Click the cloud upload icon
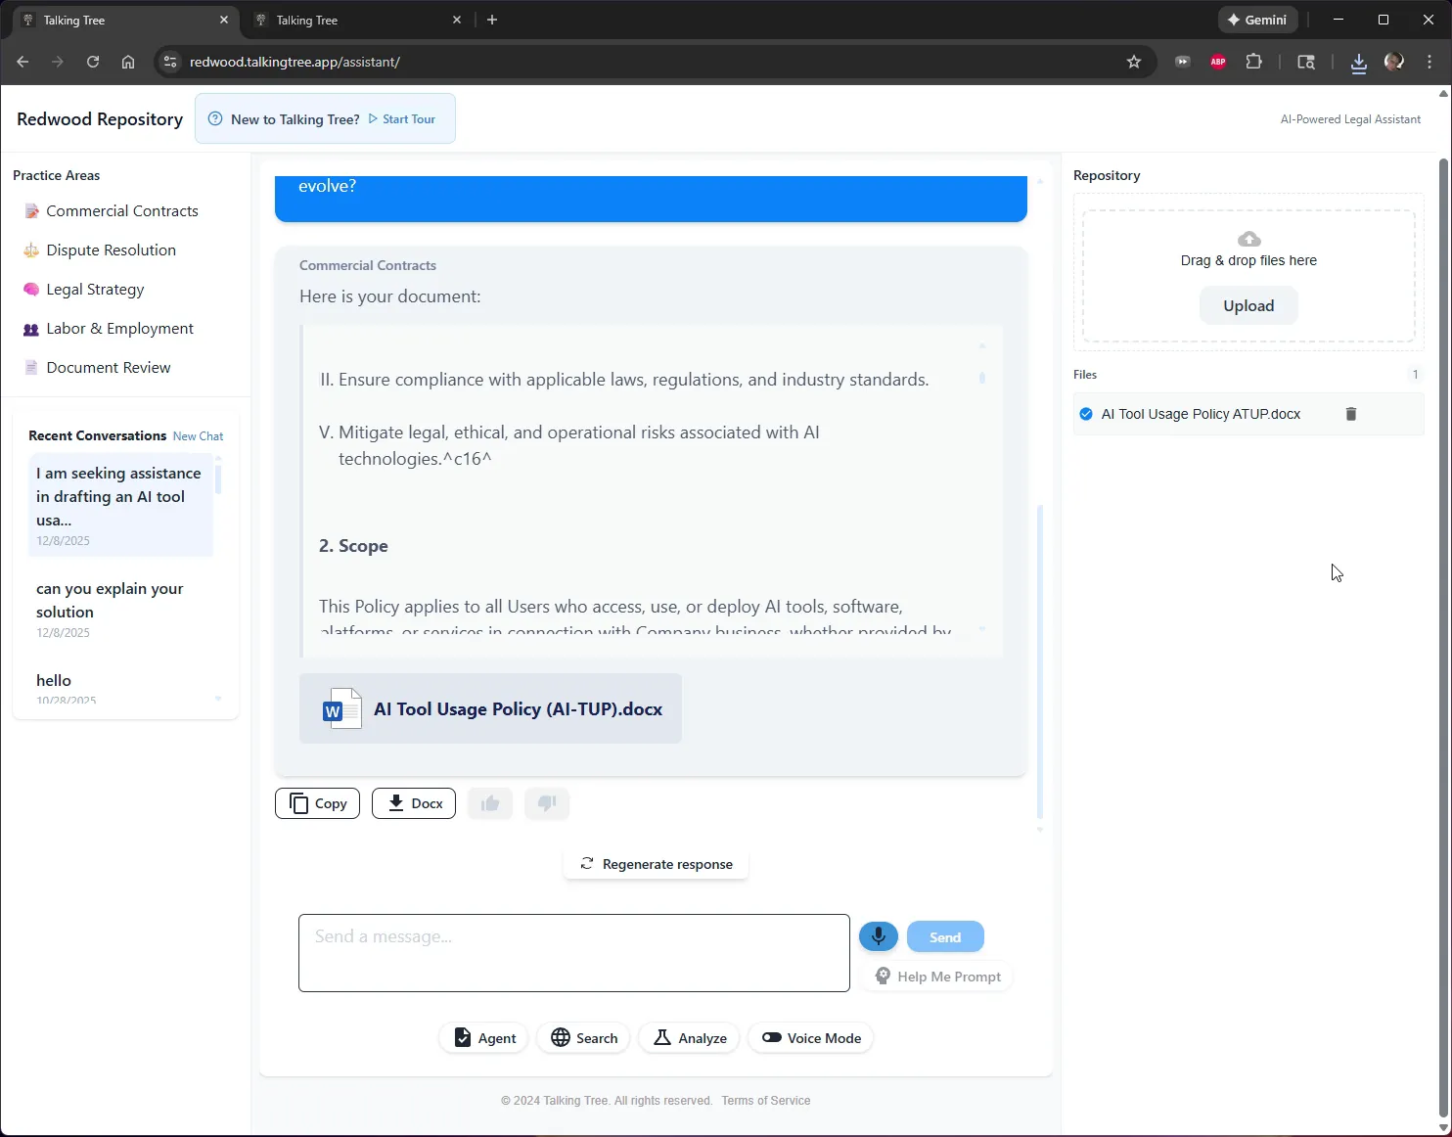The image size is (1452, 1137). coord(1249,239)
